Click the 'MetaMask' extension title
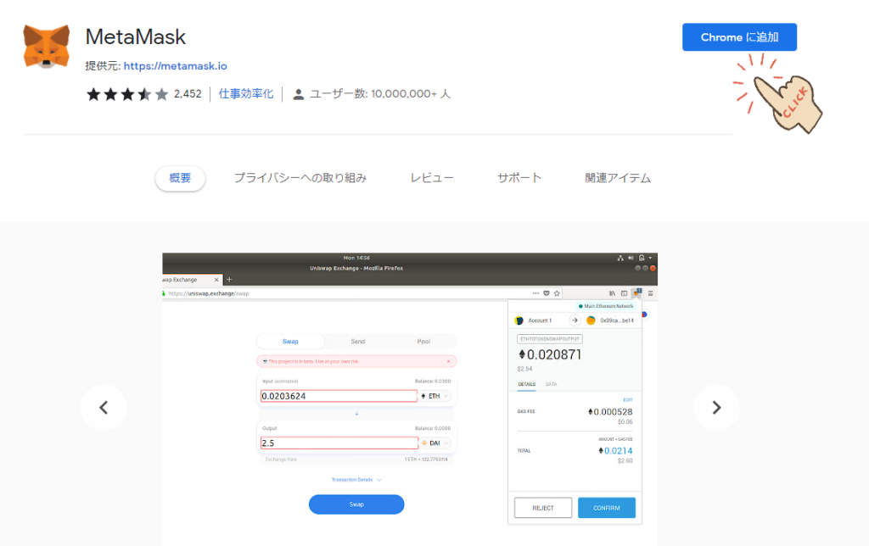This screenshot has width=869, height=546. 136,37
